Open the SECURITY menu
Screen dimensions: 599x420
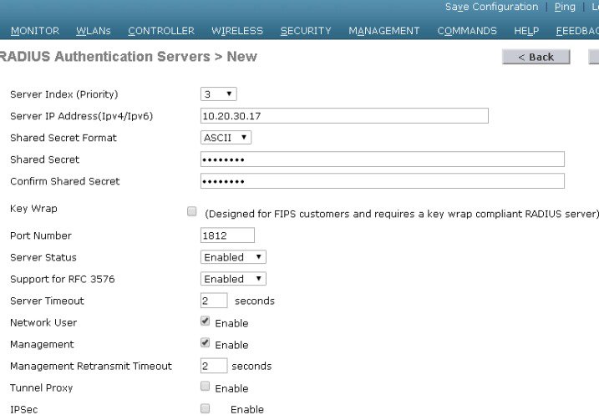coord(306,31)
